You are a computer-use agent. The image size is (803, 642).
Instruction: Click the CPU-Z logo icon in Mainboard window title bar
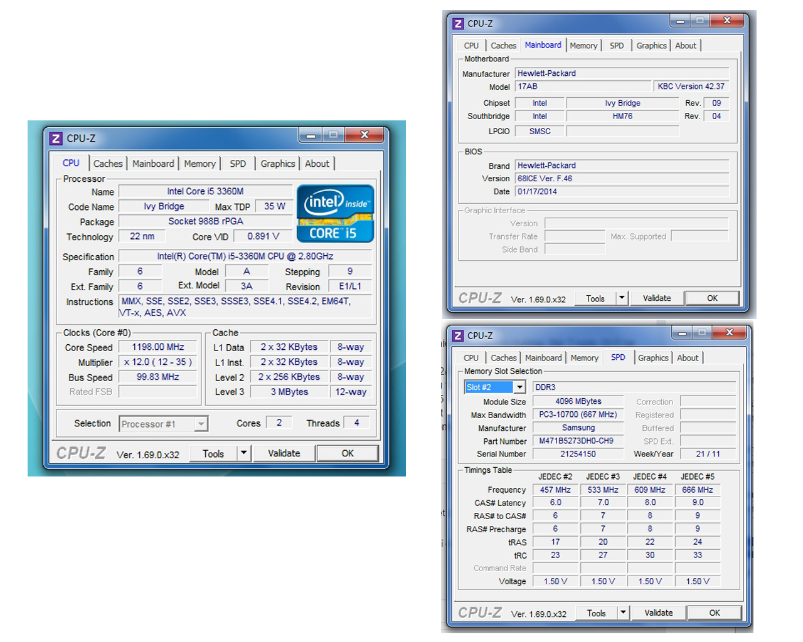click(x=459, y=24)
